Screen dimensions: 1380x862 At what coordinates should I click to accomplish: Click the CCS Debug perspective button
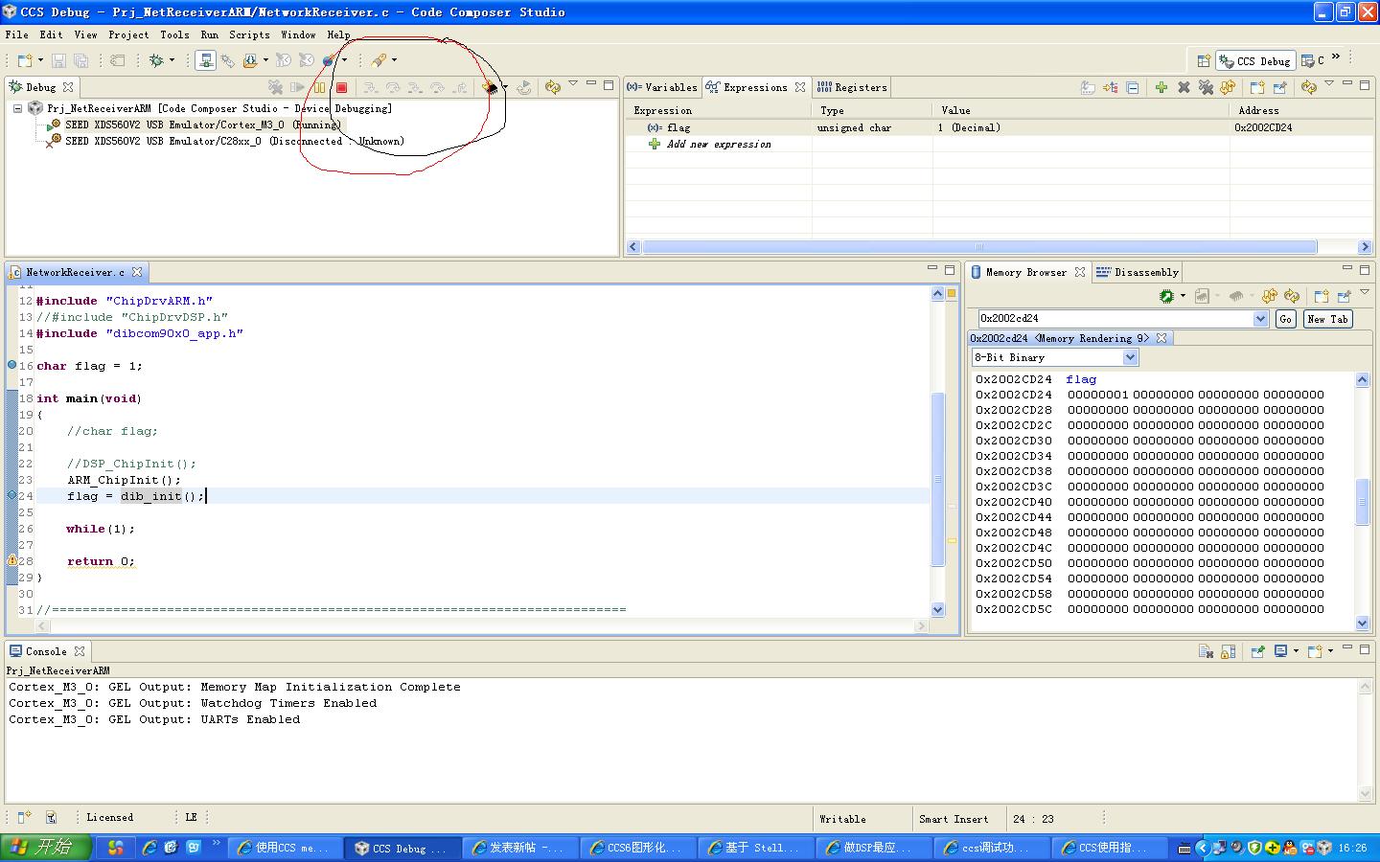click(x=1255, y=60)
